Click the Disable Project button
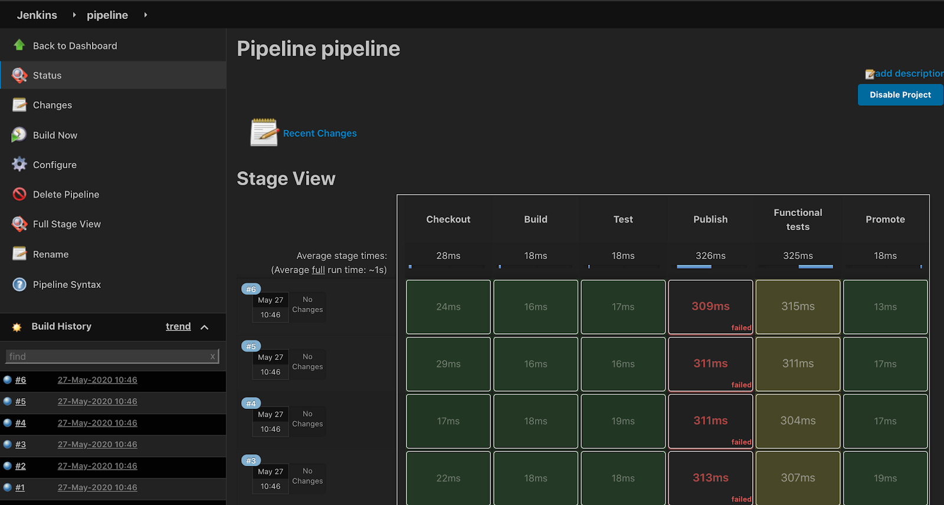944x505 pixels. [x=900, y=94]
